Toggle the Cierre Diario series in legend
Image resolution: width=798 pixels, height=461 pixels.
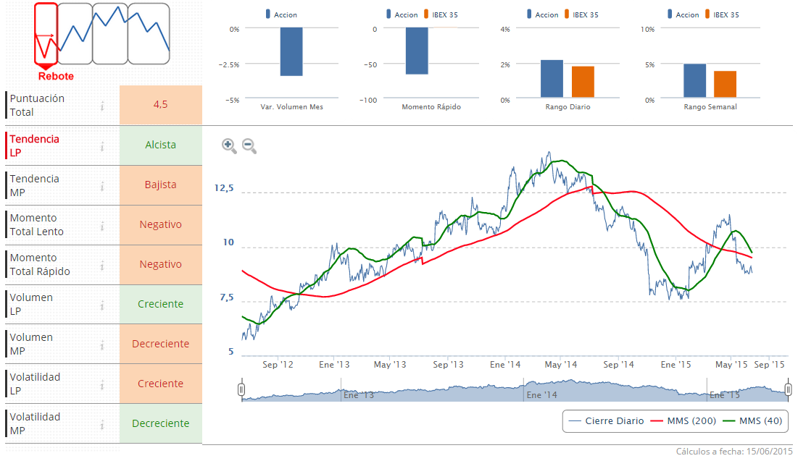click(607, 421)
